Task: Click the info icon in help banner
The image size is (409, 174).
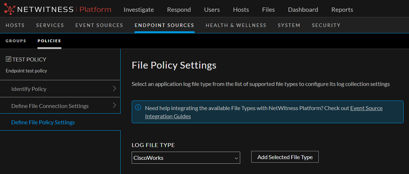Action: click(138, 108)
